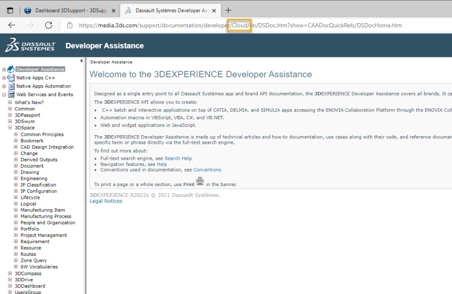This screenshot has width=452, height=294.
Task: Select Document in the tree
Action: (32, 166)
